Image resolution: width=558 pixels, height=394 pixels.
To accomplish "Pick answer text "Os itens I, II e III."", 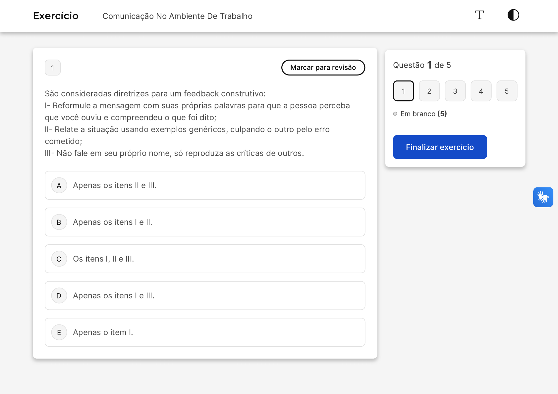I will coord(103,259).
